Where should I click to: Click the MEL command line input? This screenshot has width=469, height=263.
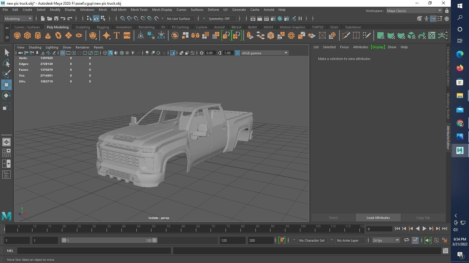pyautogui.click(x=94, y=250)
